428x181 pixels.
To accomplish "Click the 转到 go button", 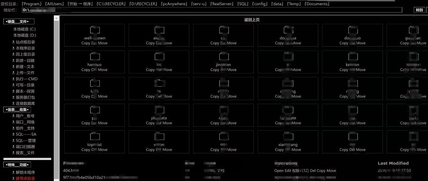I will [419, 10].
